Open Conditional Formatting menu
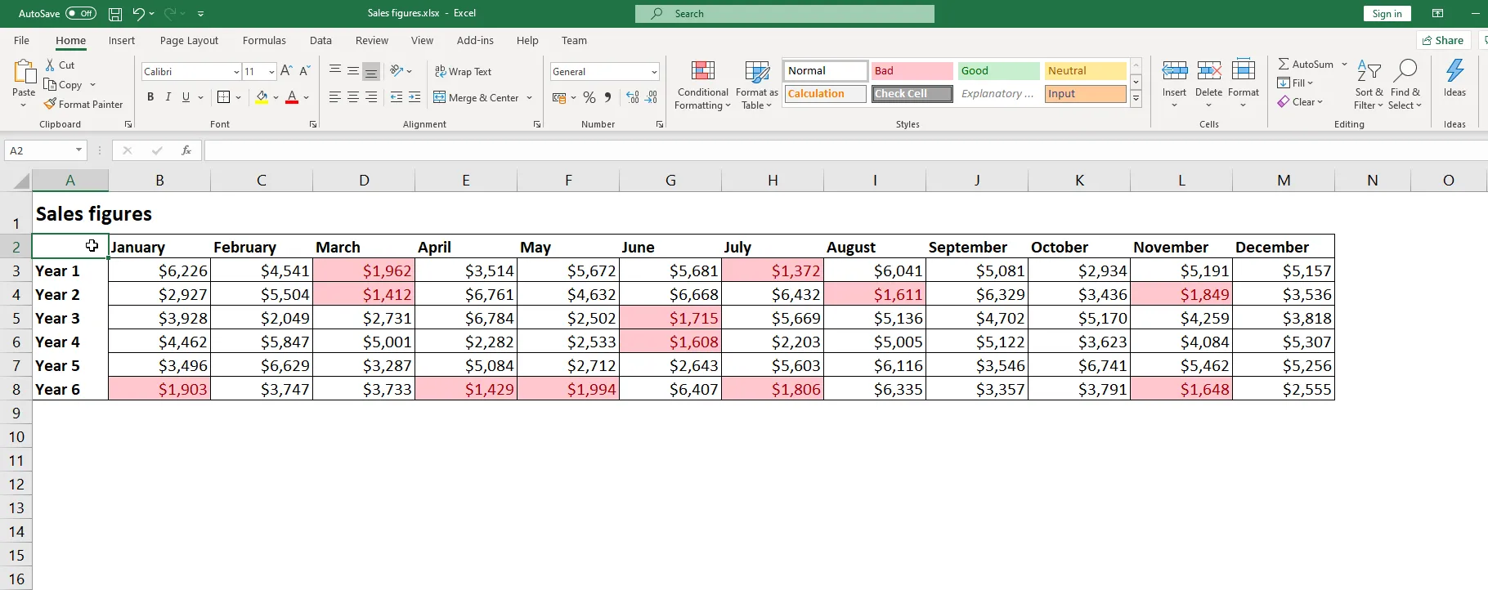Screen dimensions: 1488x590 coord(702,85)
